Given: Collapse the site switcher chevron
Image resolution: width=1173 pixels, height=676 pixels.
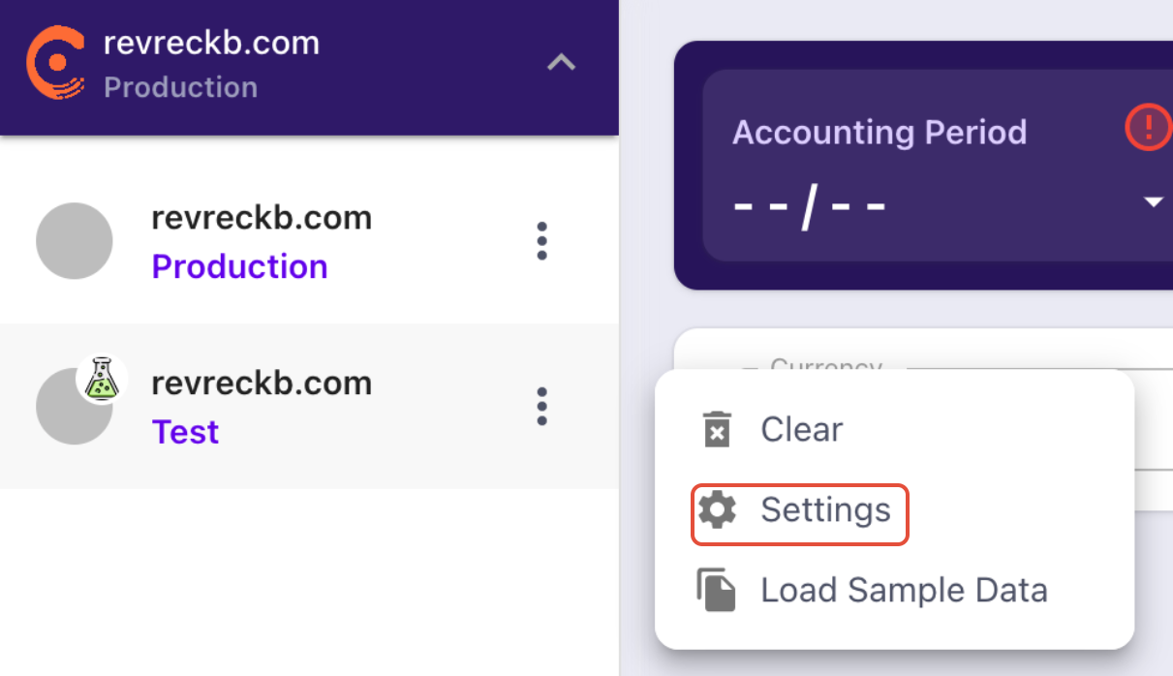Looking at the screenshot, I should click(561, 64).
